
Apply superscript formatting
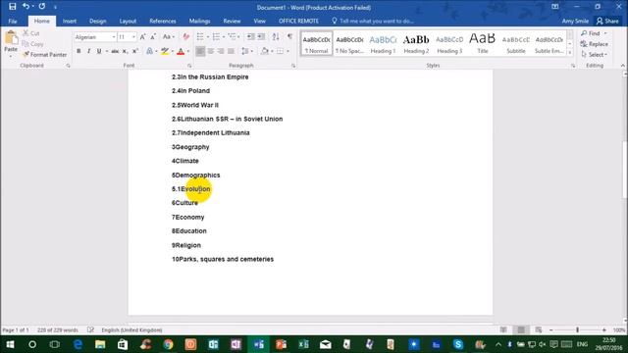(x=135, y=51)
